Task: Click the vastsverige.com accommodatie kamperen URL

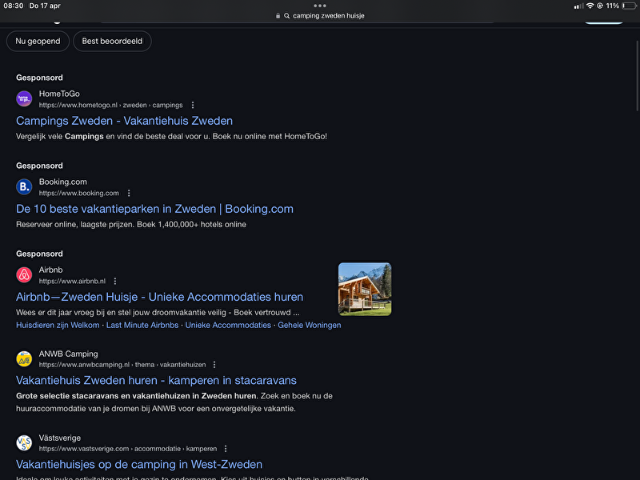Action: tap(128, 449)
